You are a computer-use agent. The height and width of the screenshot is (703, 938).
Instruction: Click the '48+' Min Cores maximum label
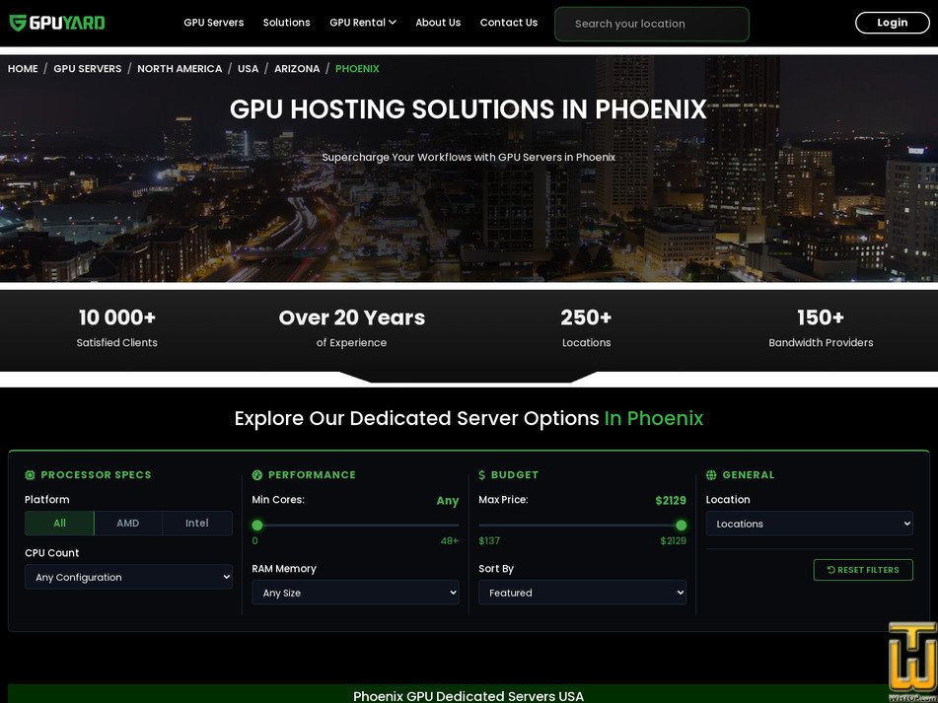[x=450, y=541]
